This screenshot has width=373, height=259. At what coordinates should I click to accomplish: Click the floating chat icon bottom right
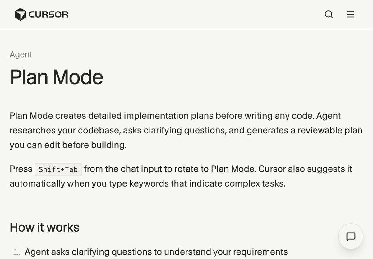351,236
